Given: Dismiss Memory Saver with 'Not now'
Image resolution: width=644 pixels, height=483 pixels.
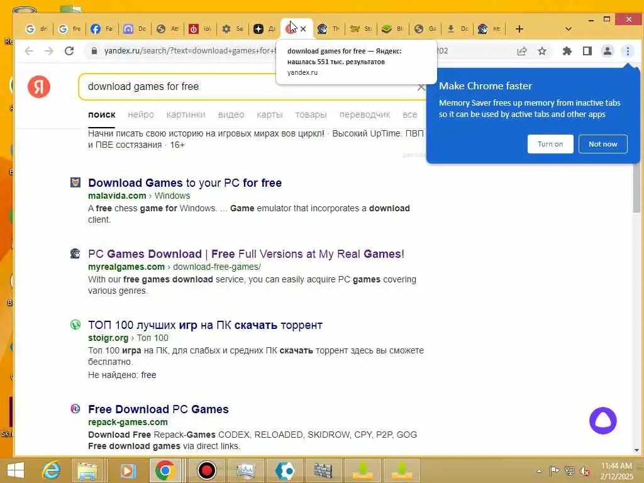Looking at the screenshot, I should (603, 144).
